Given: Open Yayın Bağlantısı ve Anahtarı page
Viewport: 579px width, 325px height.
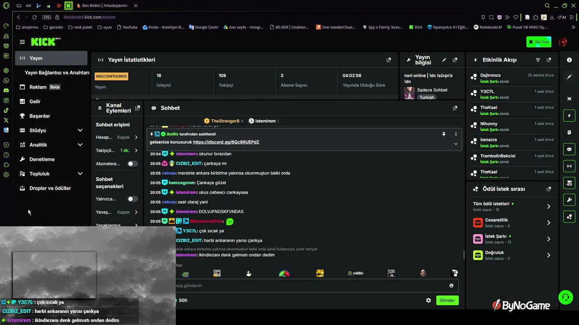Looking at the screenshot, I should [57, 73].
